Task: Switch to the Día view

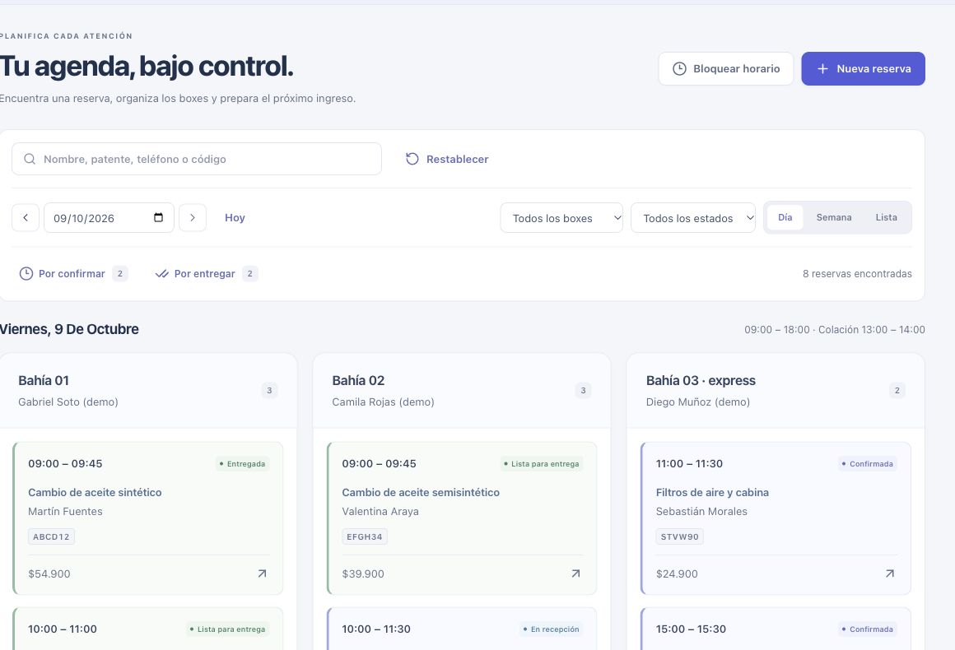Action: tap(785, 217)
